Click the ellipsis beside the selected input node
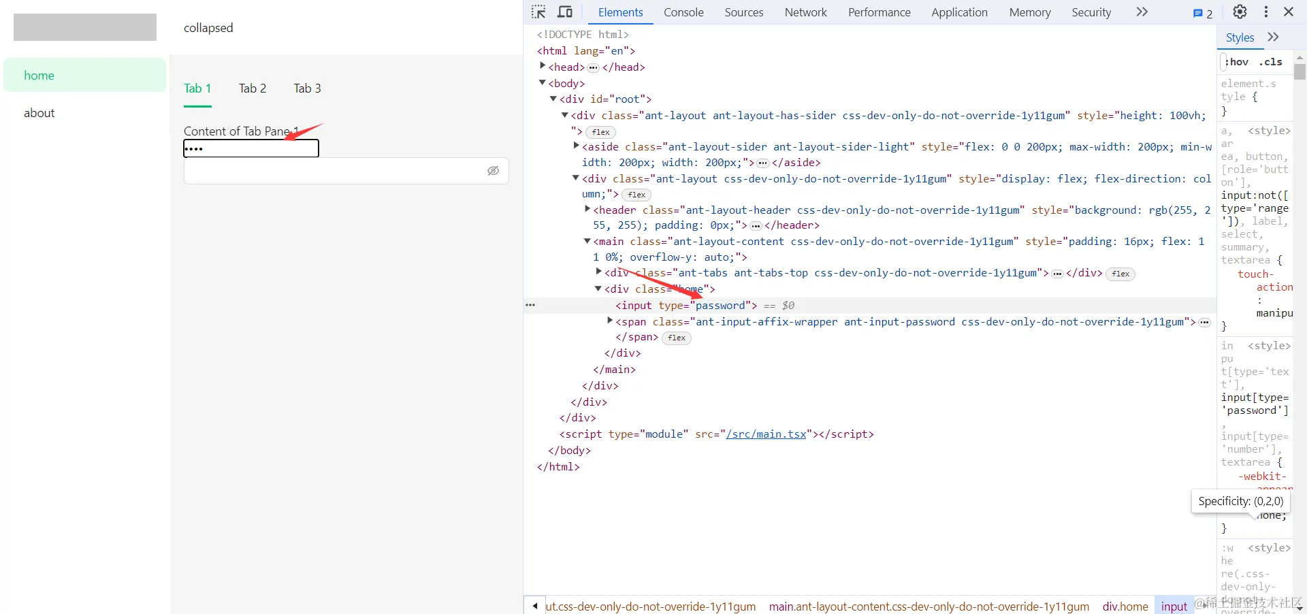The image size is (1307, 614). point(530,306)
